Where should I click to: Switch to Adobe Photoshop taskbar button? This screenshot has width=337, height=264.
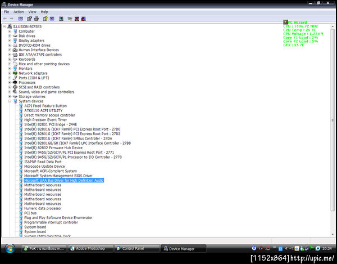[x=90, y=248]
